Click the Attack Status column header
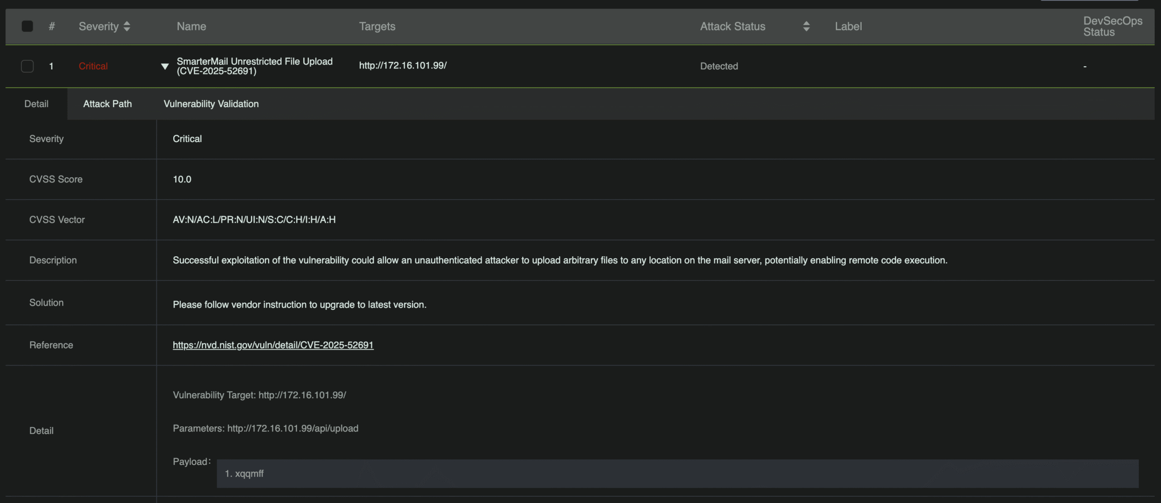This screenshot has height=503, width=1161. tap(732, 26)
